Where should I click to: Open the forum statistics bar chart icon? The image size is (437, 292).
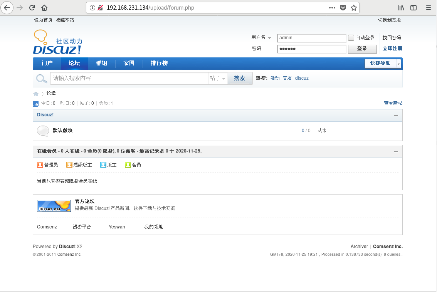35,103
